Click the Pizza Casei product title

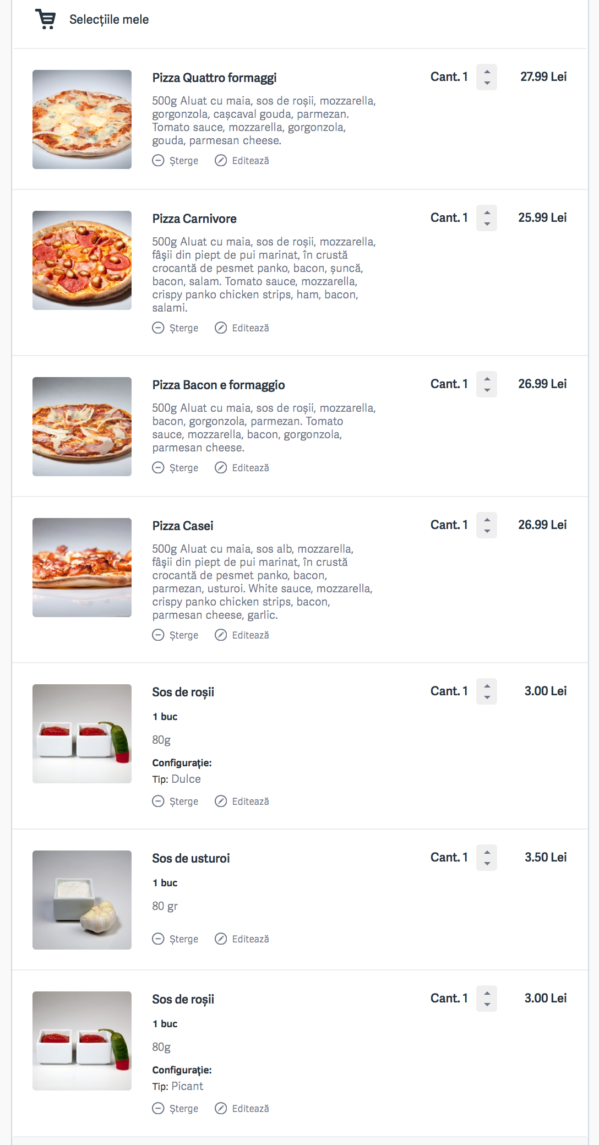pos(183,526)
